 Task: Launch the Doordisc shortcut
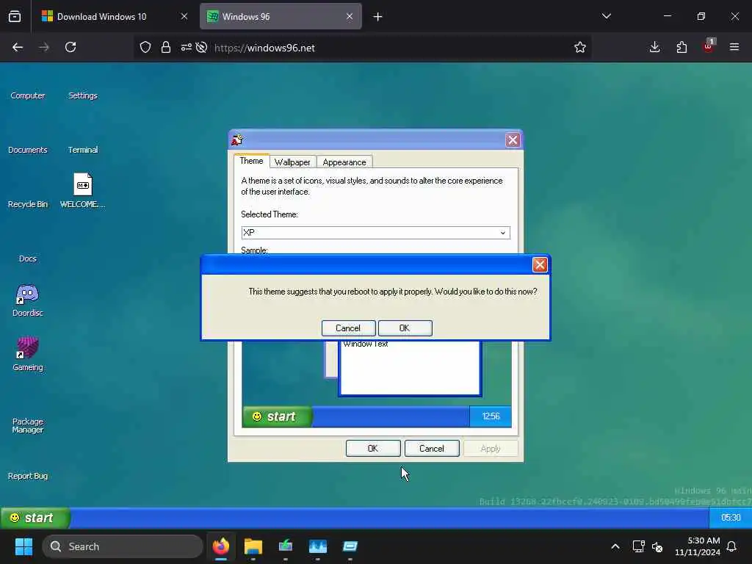[28, 300]
